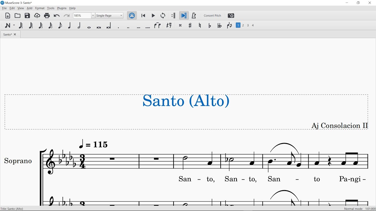Close the Santo* score tab
This screenshot has height=211, width=376.
pos(15,35)
